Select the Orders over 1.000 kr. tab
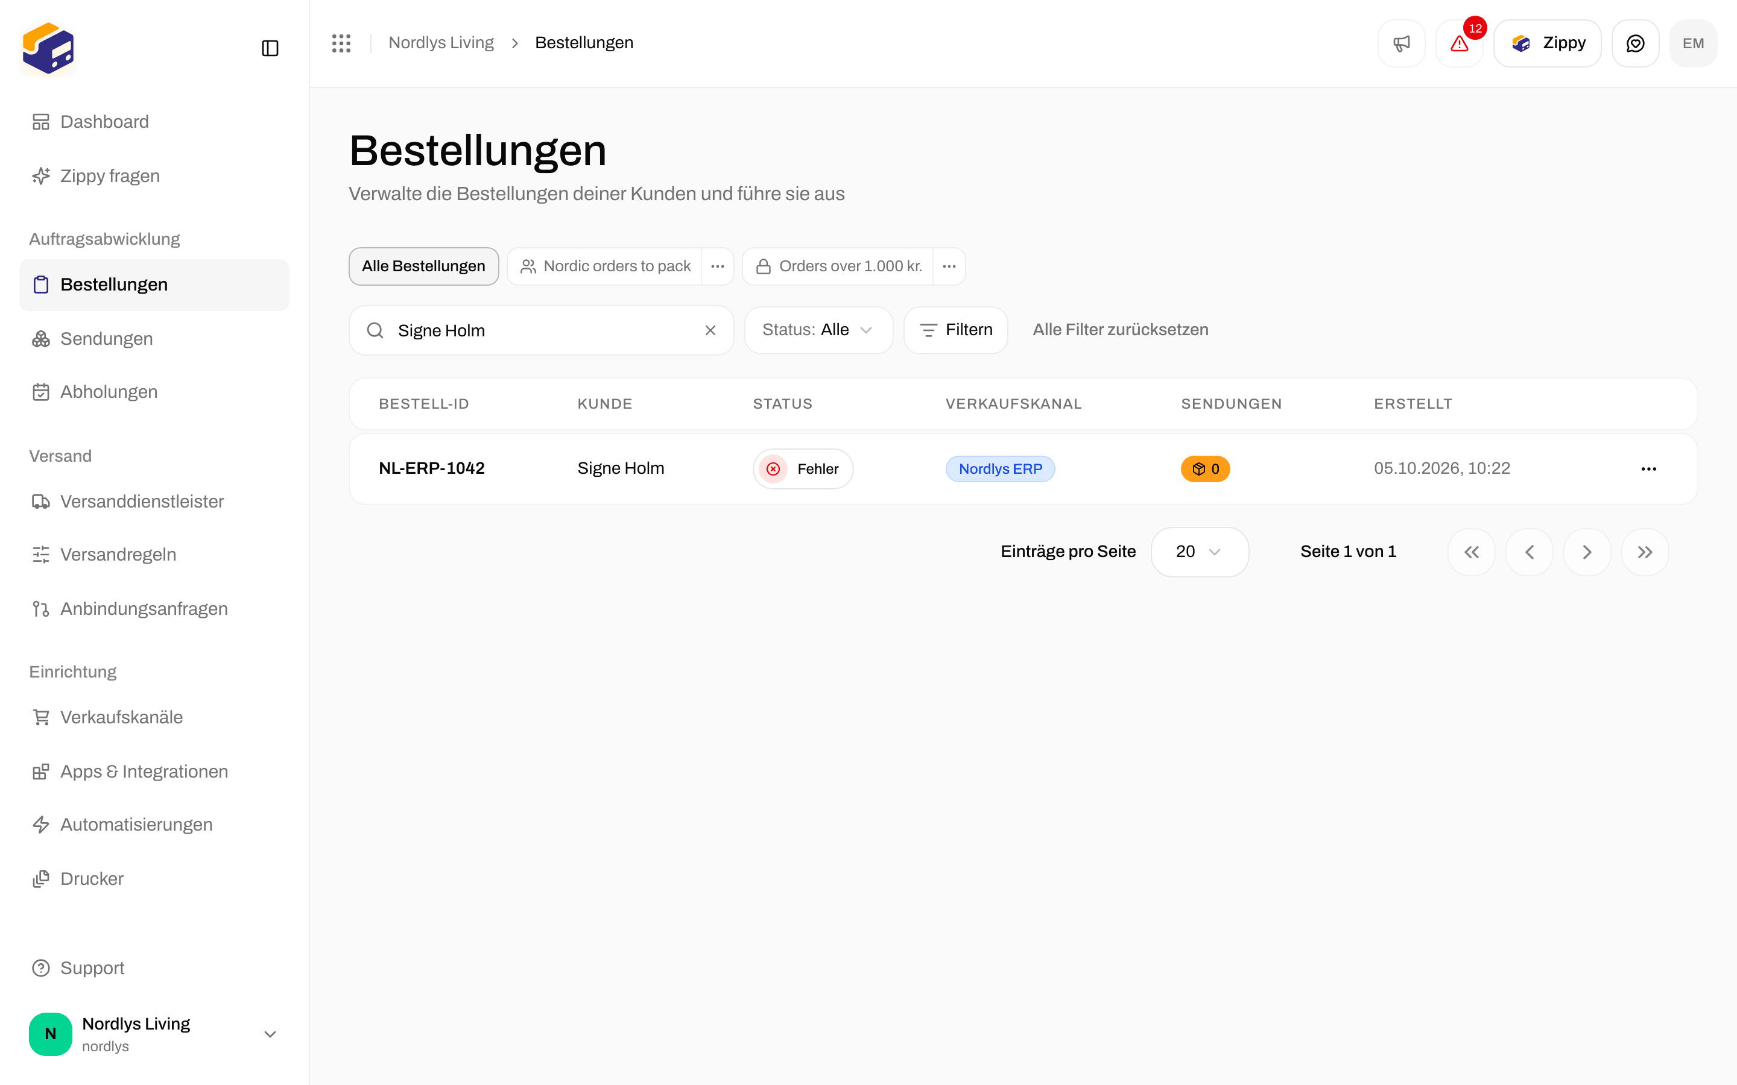Screen dimensions: 1737x1085 (x=838, y=266)
